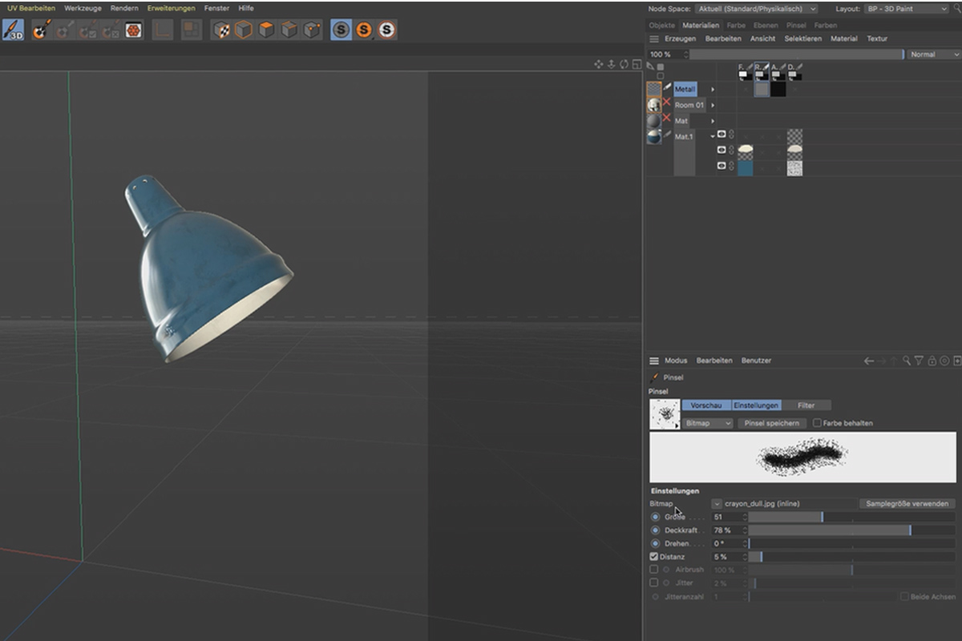Click the red X next to Room 01
The height and width of the screenshot is (641, 962).
point(667,103)
